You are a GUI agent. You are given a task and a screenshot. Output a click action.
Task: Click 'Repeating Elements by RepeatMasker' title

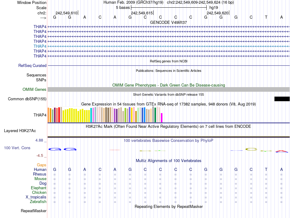click(x=169, y=206)
